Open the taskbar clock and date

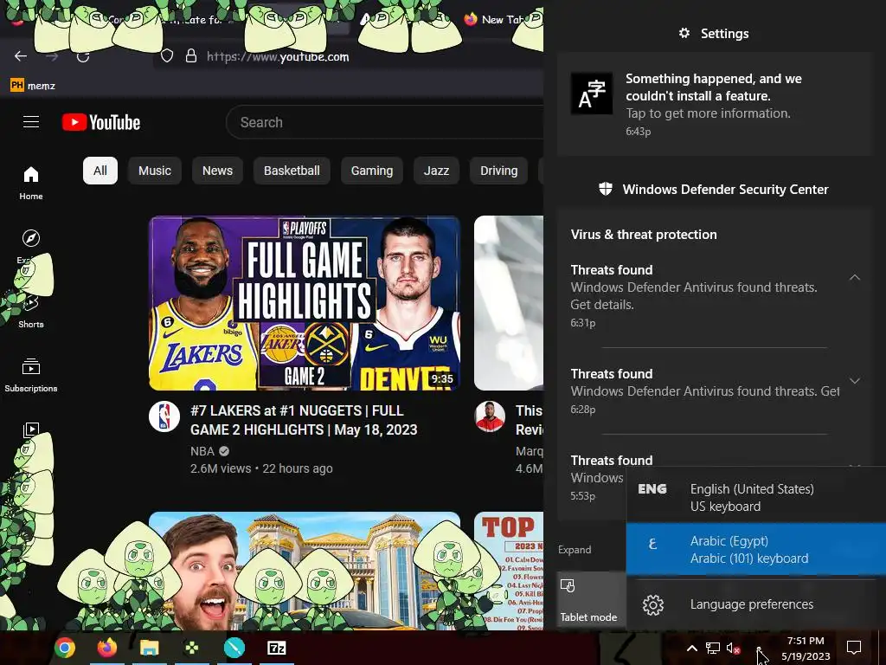coord(806,648)
